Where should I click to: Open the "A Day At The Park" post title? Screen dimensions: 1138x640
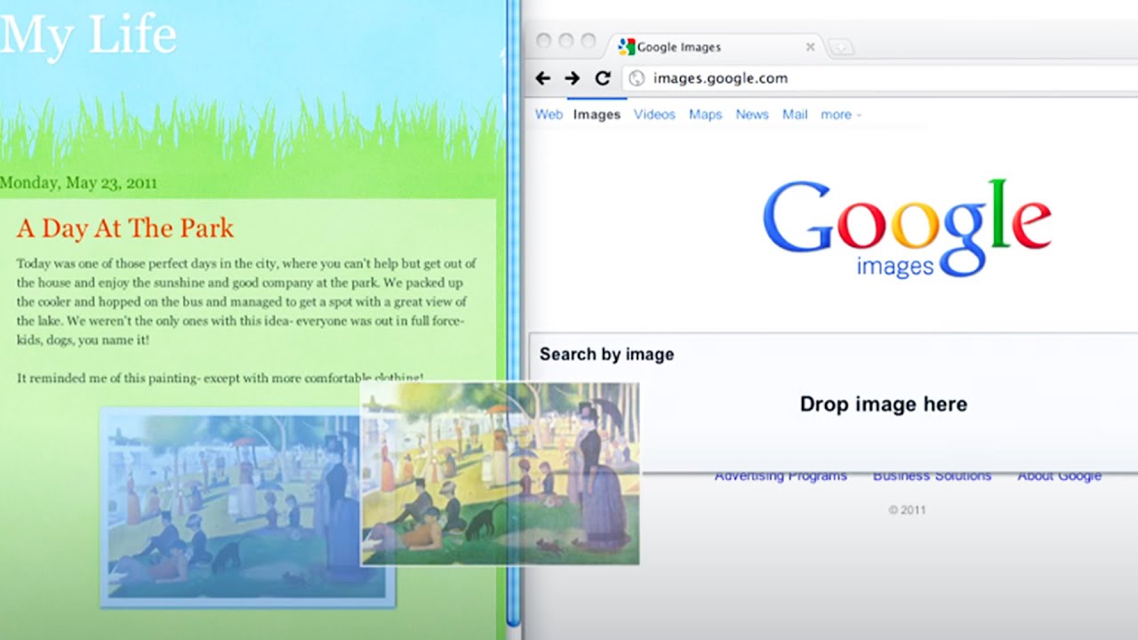pos(125,228)
